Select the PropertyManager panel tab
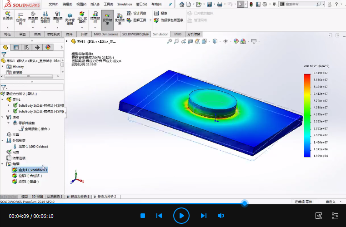346x227 pixels. [16, 47]
